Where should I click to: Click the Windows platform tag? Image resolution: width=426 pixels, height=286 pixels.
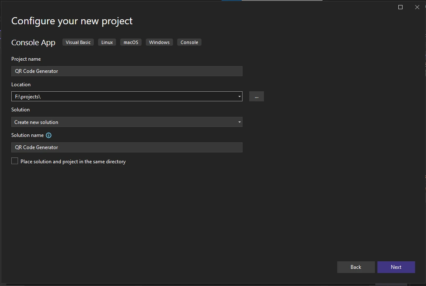coord(159,42)
